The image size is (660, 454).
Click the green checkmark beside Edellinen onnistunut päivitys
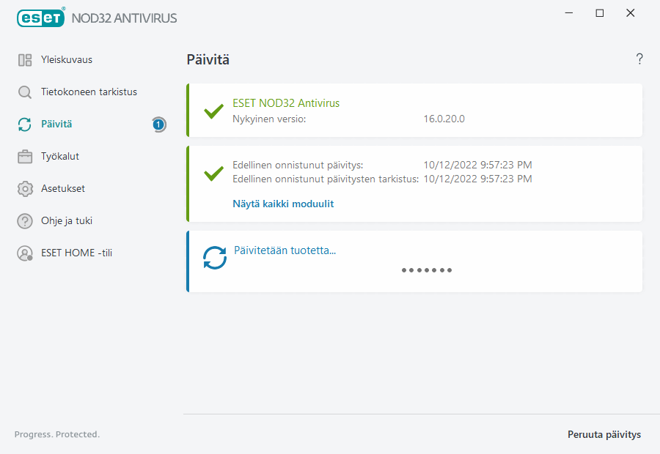[213, 174]
